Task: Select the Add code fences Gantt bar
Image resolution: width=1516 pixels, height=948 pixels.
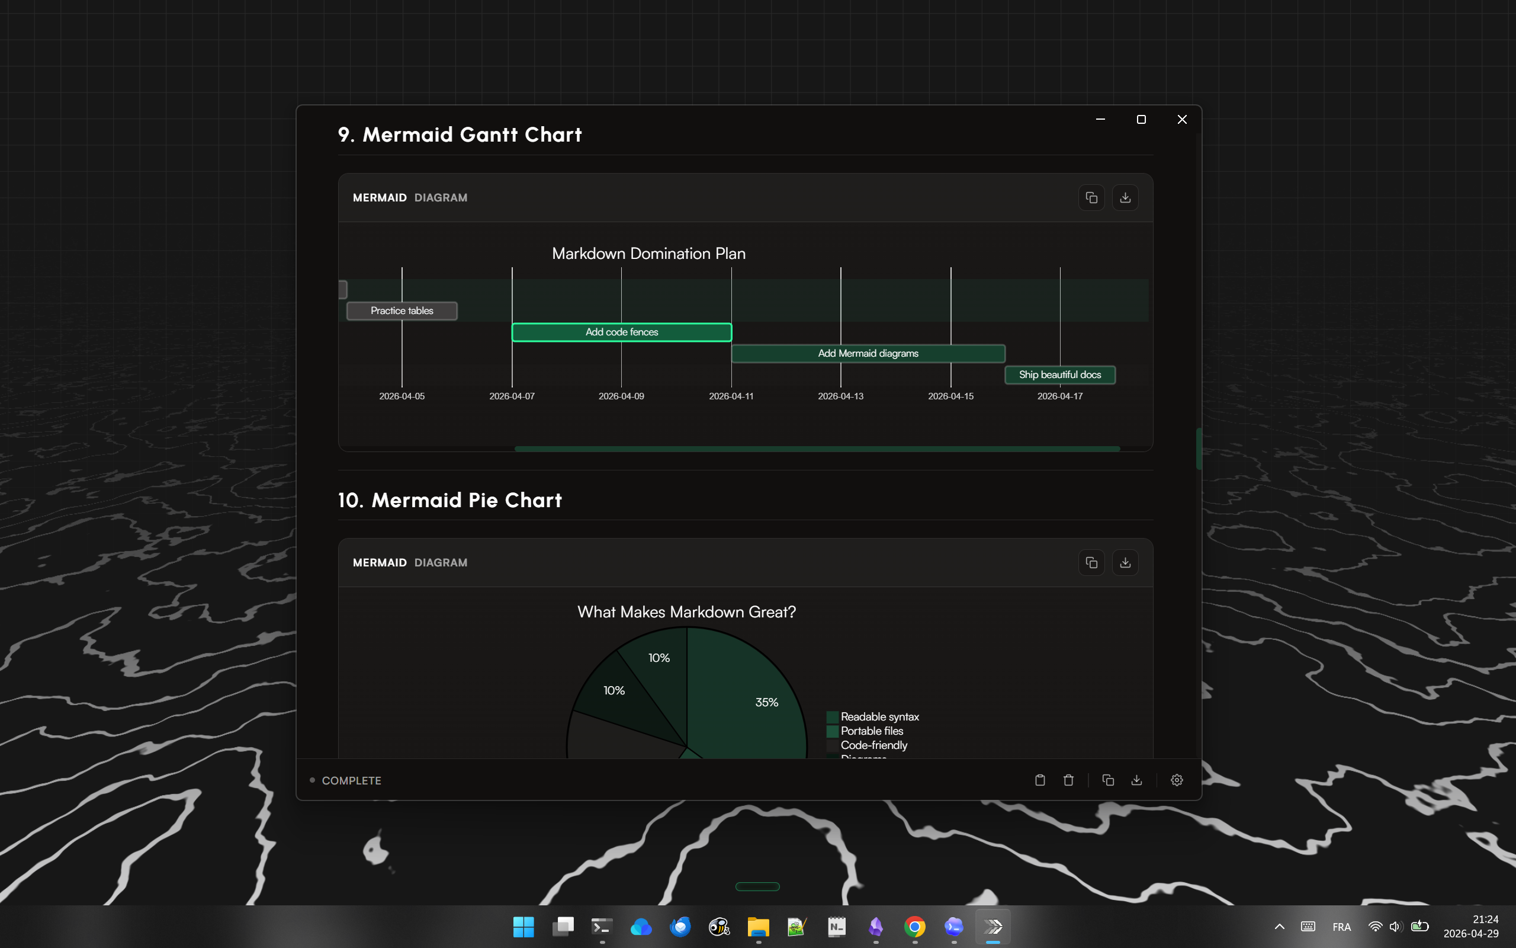Action: (x=621, y=332)
